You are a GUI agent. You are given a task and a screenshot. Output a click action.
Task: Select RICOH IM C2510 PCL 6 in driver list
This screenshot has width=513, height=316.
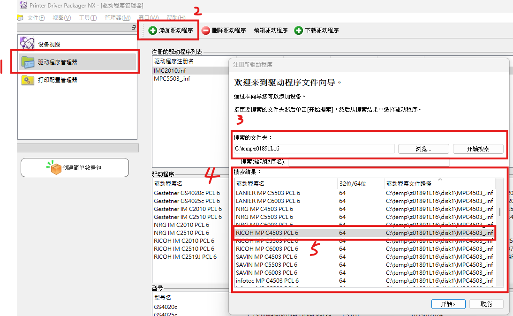191,248
